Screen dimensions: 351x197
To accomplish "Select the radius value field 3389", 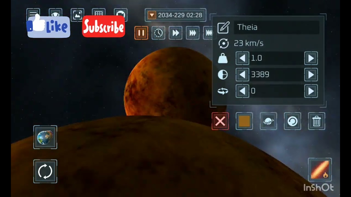I will click(277, 75).
